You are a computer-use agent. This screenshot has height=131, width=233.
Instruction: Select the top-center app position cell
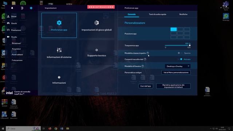(180, 29)
